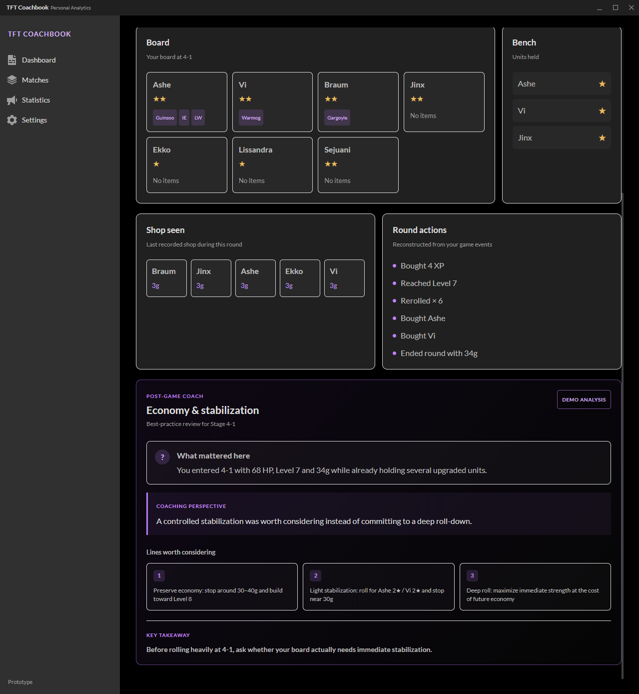
Task: Click the Matches layers icon
Action: click(12, 80)
